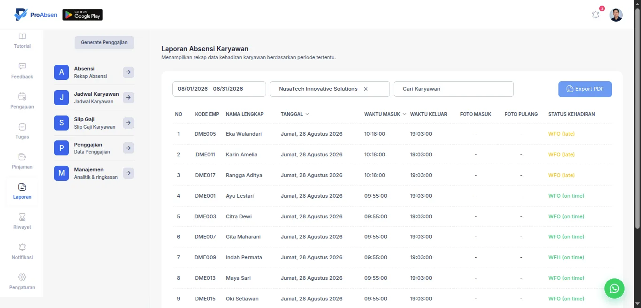641x308 pixels.
Task: Open Pinjaman in the sidebar
Action: click(22, 161)
